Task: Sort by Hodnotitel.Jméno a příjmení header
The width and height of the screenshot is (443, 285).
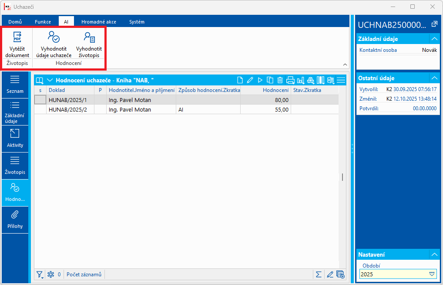Action: click(x=141, y=90)
